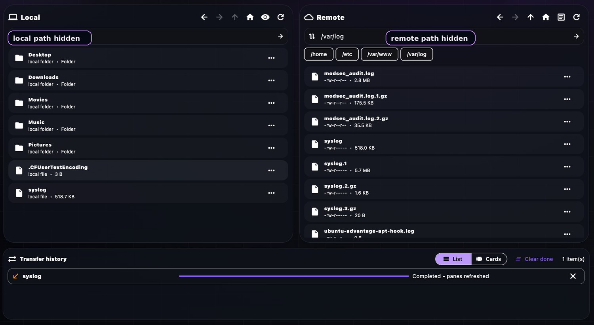Screen dimensions: 594x325
Task: Submit remote path with arrow button
Action: (x=576, y=36)
